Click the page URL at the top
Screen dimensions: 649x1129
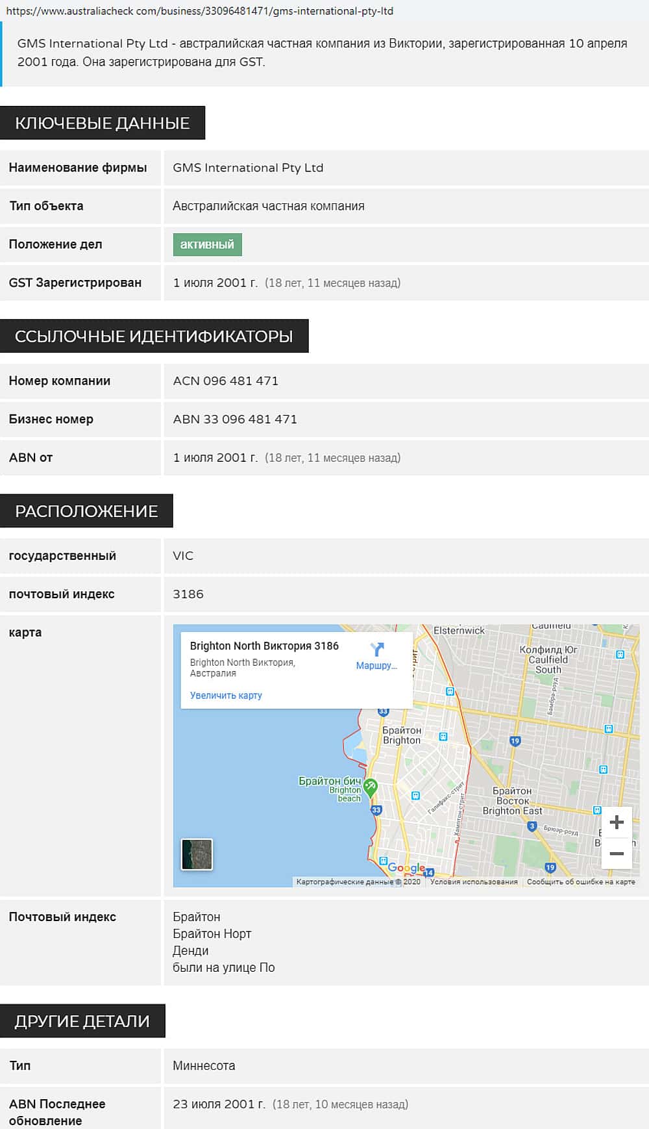(x=199, y=11)
